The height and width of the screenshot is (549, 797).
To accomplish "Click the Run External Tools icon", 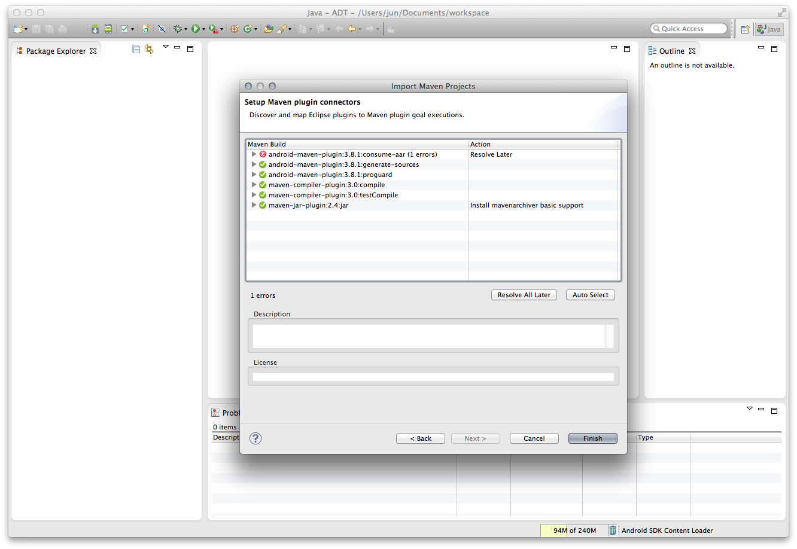I will 213,29.
